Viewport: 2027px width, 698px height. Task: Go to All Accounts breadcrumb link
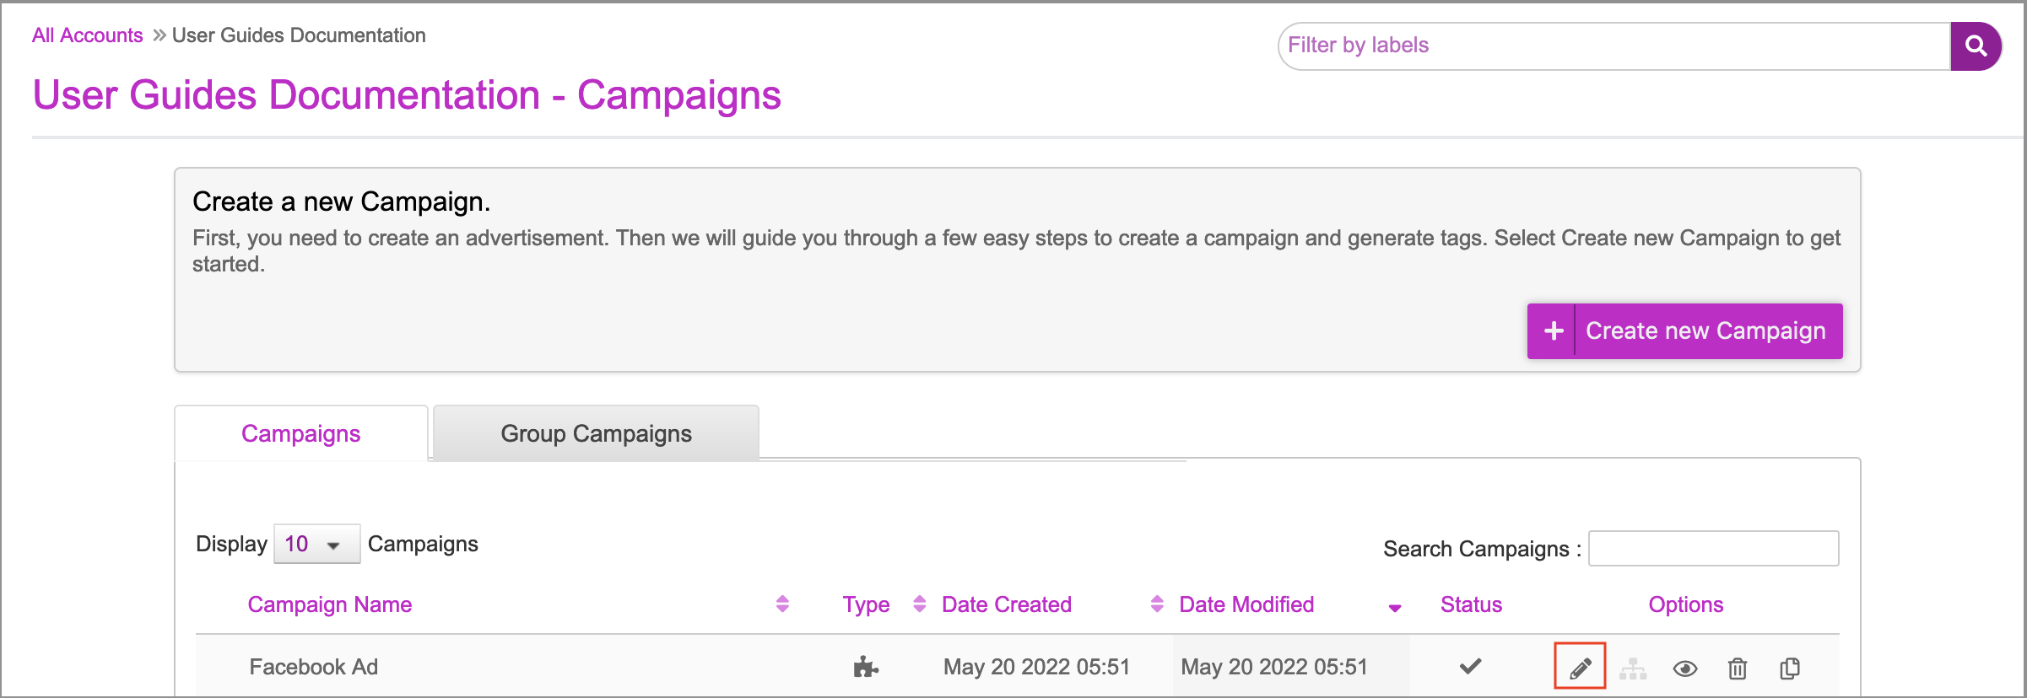pyautogui.click(x=88, y=35)
